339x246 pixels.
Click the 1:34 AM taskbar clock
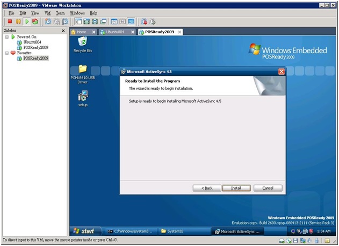(323, 231)
